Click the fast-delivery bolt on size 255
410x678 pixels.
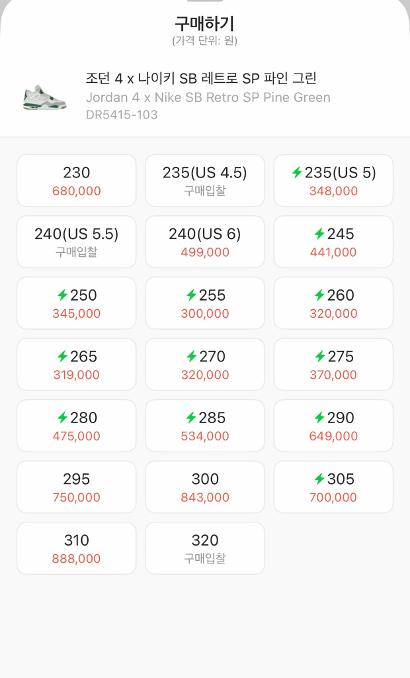point(191,295)
